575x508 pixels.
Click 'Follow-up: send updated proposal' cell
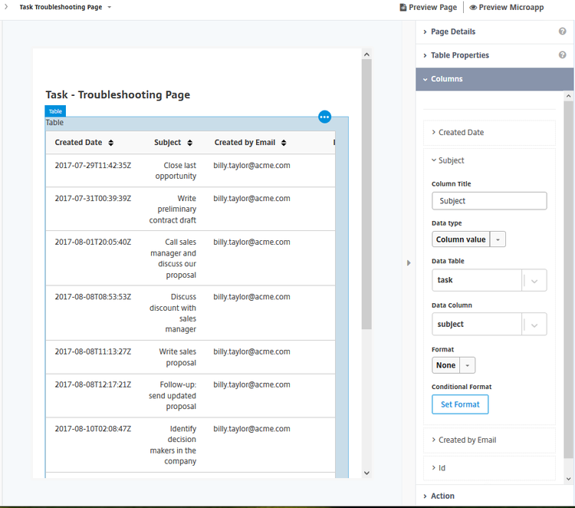point(172,396)
